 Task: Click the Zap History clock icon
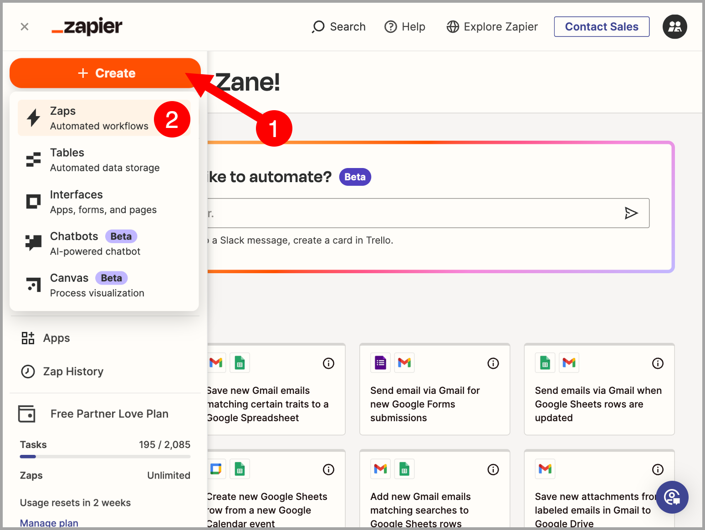28,372
